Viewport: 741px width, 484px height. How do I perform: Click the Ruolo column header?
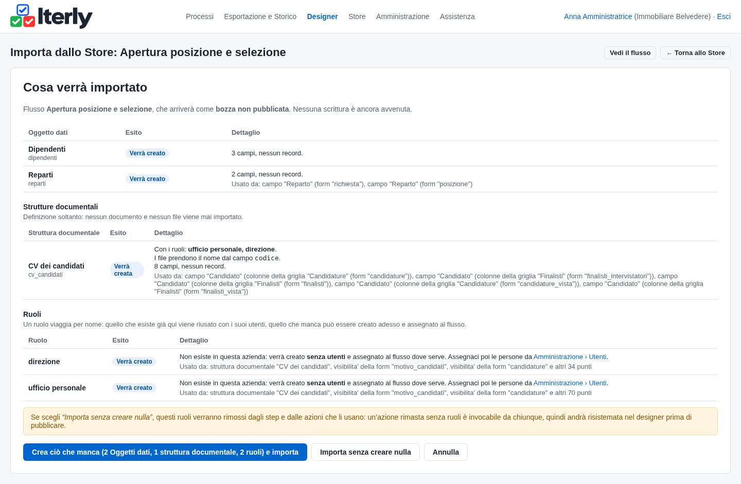click(38, 340)
